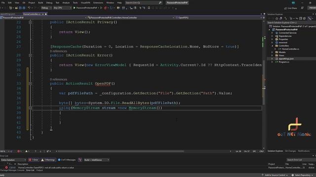The image size is (316, 177).
Task: Click warning triangle icon in editor status strip
Action: (26, 151)
